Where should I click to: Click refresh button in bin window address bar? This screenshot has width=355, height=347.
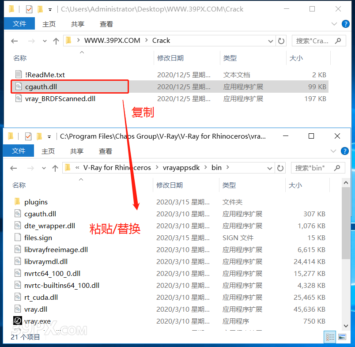coord(280,168)
